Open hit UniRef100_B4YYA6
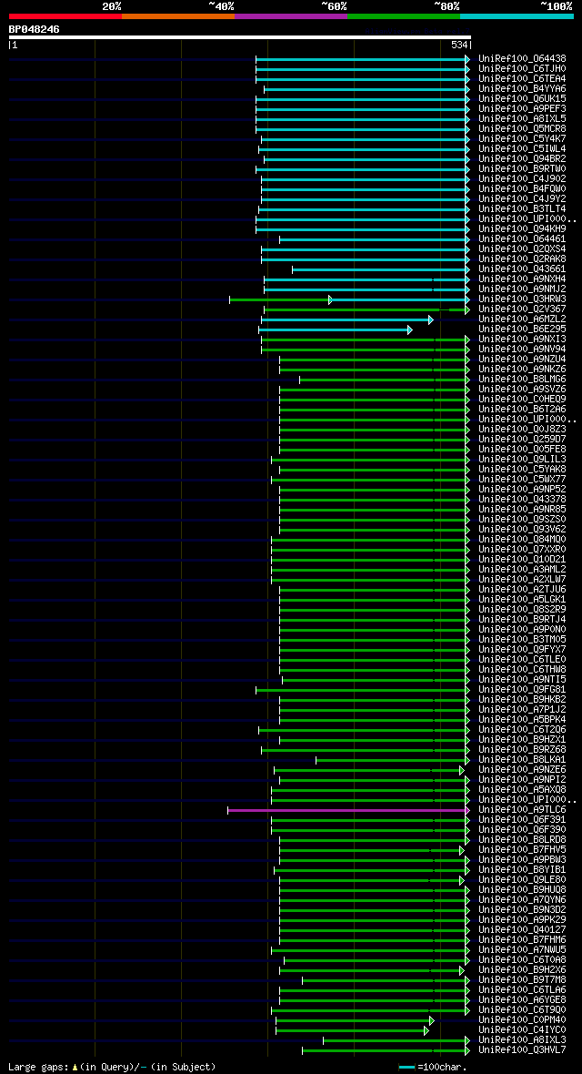This screenshot has width=582, height=1074. click(522, 89)
